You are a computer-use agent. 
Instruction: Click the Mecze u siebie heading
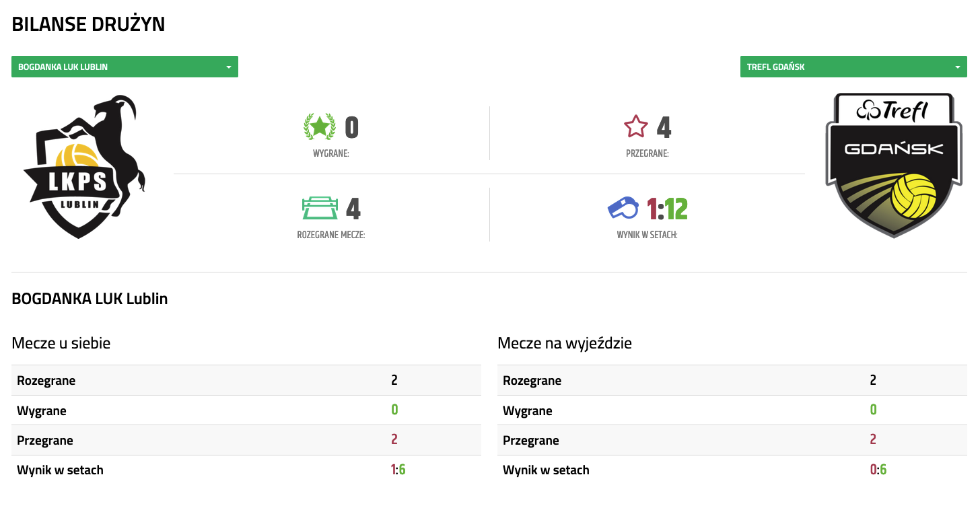(61, 343)
